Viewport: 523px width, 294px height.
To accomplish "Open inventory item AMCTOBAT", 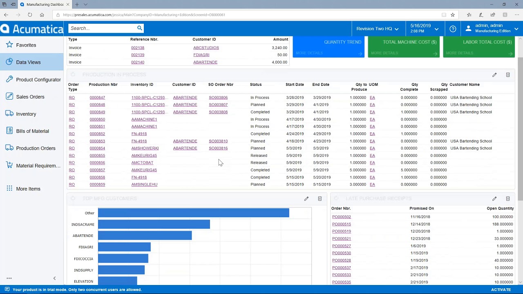I will coord(142,163).
